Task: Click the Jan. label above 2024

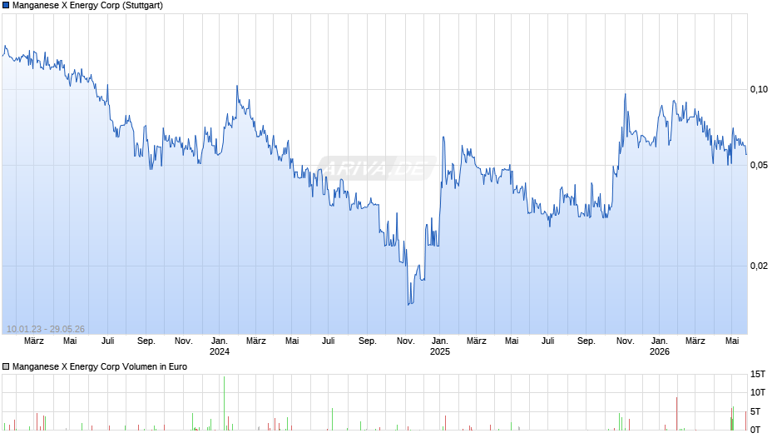Action: click(220, 341)
